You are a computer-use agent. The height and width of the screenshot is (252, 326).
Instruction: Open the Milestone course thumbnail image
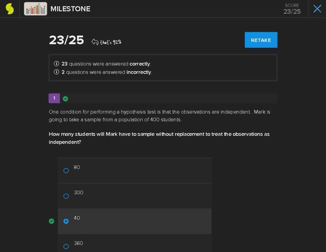[x=35, y=9]
